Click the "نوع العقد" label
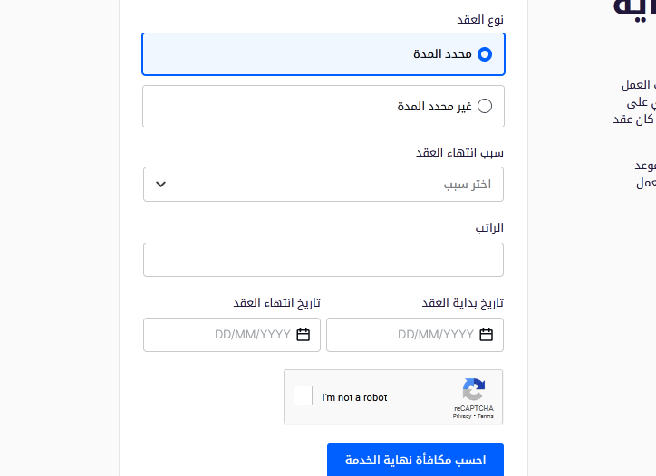This screenshot has height=476, width=656. coord(481,19)
